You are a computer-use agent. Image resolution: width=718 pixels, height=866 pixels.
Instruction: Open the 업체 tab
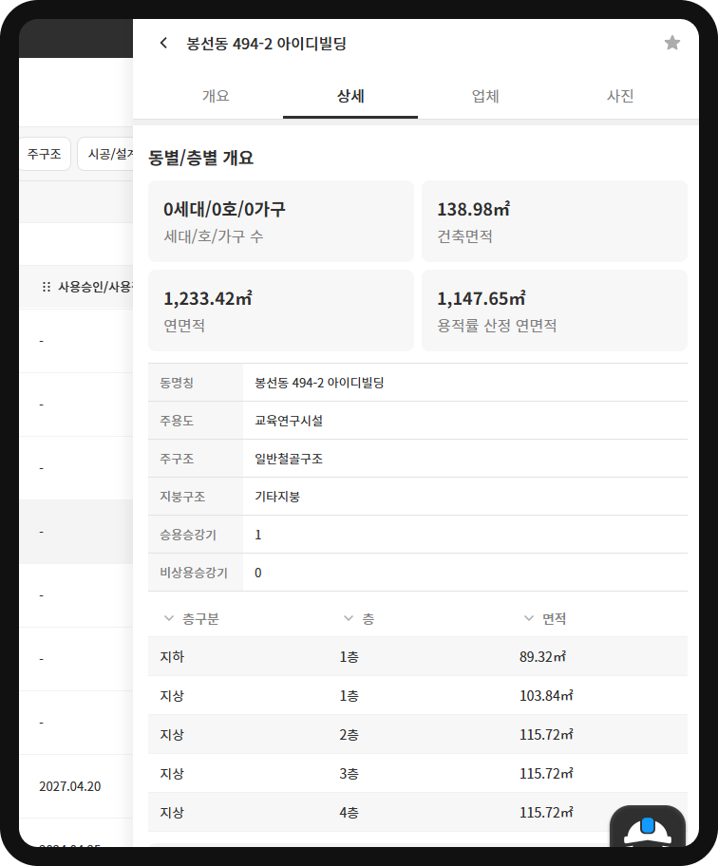(x=485, y=96)
